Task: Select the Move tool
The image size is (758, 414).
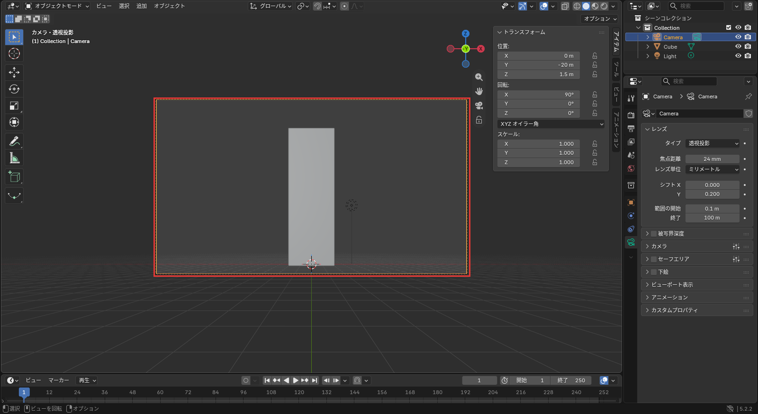Action: pos(14,72)
